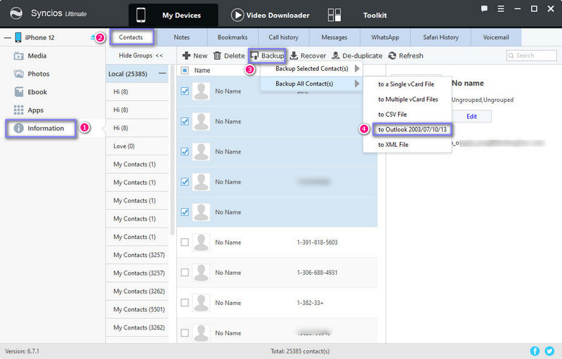Collapse the Local (25385) group
Screen dimensions: 562x359
pos(162,74)
